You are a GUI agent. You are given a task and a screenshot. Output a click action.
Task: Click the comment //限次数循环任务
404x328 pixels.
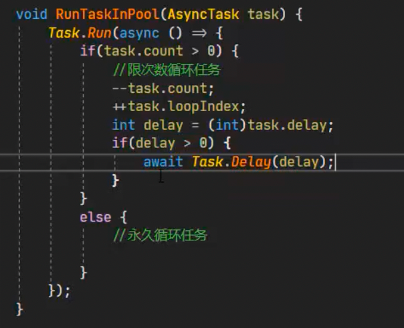coord(167,70)
